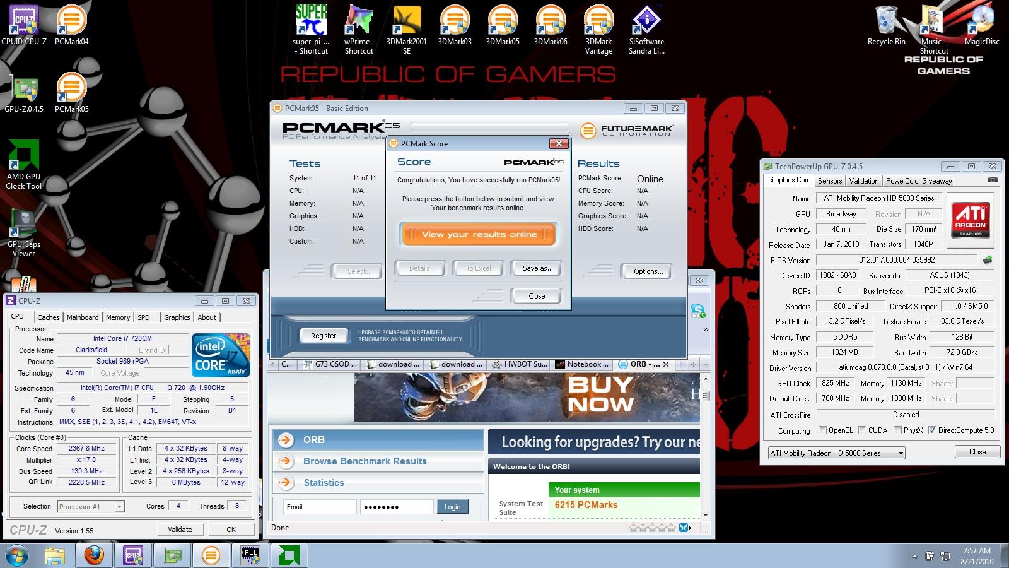Open the Recycle Bin
Viewport: 1009px width, 568px height.
coord(886,25)
